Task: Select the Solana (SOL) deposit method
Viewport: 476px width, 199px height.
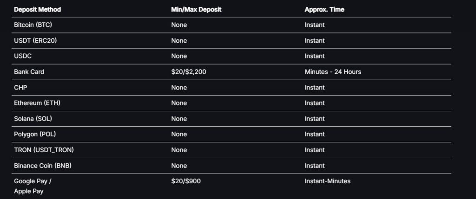Action: coord(33,119)
